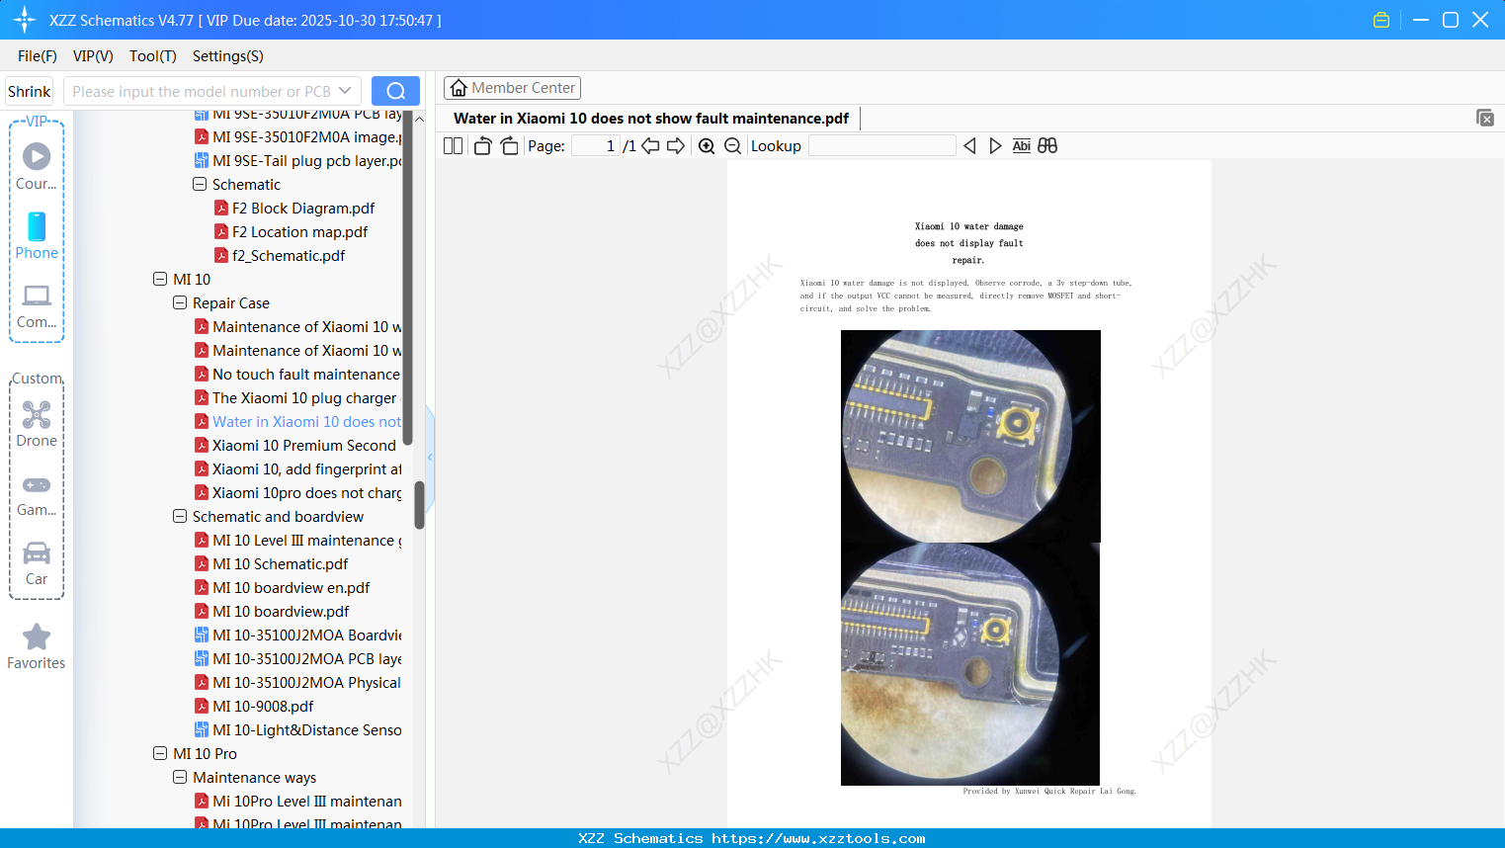This screenshot has width=1505, height=848.
Task: Open the Settings(S) menu
Action: (x=228, y=56)
